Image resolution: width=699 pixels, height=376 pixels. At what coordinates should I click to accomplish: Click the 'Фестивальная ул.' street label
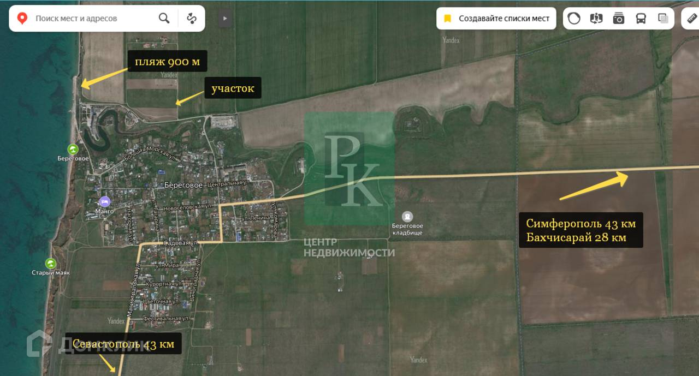166,318
